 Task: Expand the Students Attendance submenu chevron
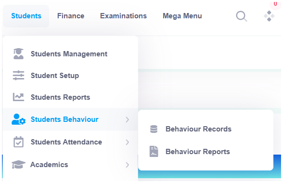(x=128, y=142)
